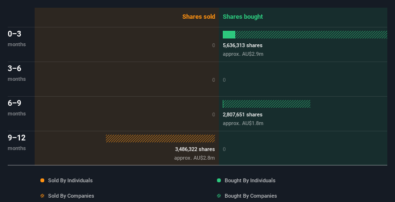Select the 9–12 months row label
Viewport: 395px width, 202px height.
pos(17,142)
